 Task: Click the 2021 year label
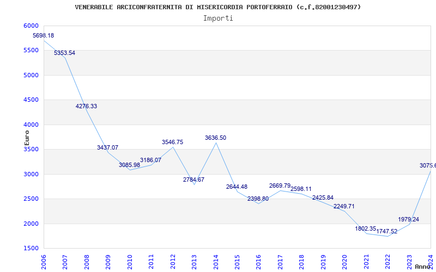point(366,262)
